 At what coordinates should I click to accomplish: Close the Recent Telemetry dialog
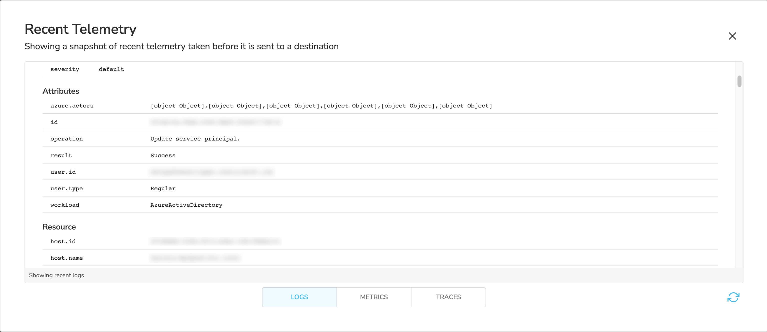coord(732,36)
